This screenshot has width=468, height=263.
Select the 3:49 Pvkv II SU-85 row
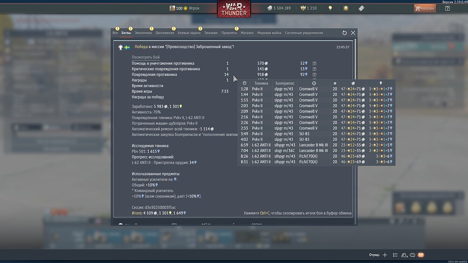pos(316,134)
